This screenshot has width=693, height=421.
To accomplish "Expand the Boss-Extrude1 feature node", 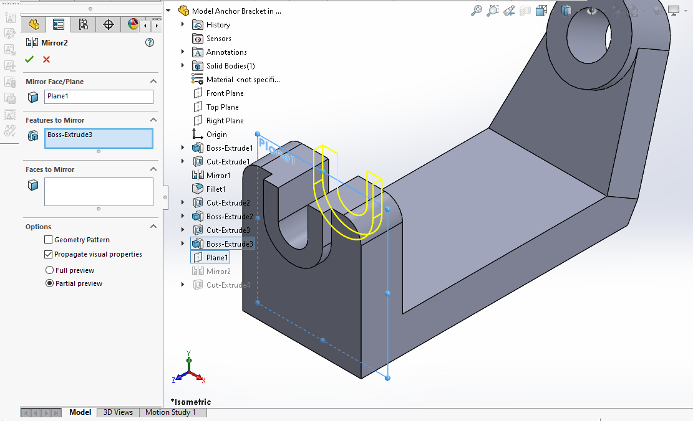I will [x=183, y=148].
